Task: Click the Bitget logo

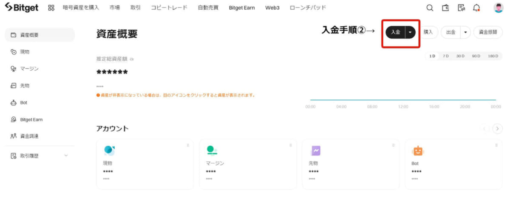Action: pyautogui.click(x=21, y=8)
